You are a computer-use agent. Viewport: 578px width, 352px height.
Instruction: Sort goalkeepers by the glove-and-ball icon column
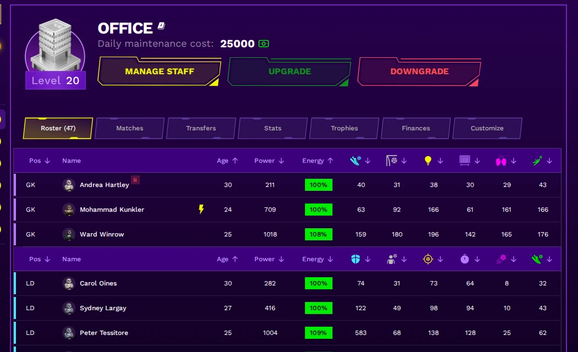360,161
